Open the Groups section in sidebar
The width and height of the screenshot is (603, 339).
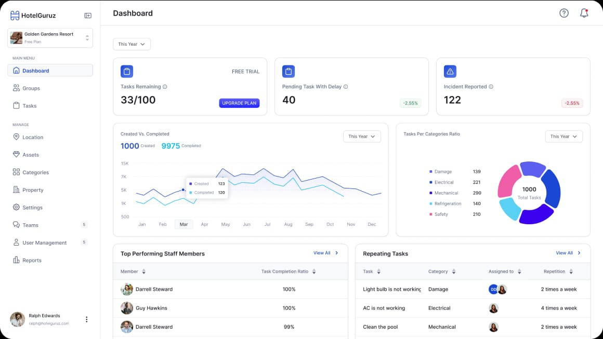tap(30, 88)
